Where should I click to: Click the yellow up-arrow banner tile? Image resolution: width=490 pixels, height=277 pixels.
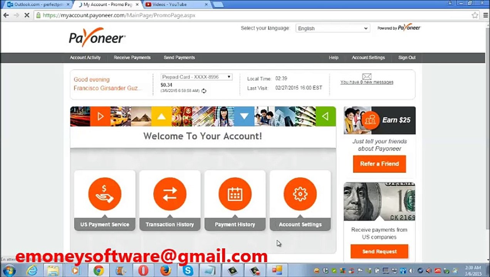coord(161,116)
